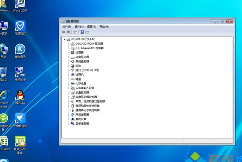Select the 系统设备 label
This screenshot has width=242, height=162.
pyautogui.click(x=81, y=119)
